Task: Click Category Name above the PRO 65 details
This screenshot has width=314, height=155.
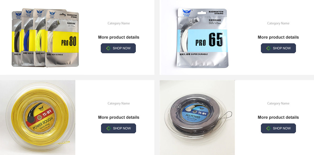Action: pyautogui.click(x=278, y=23)
